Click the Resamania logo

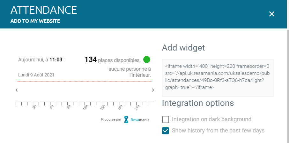tap(137, 120)
